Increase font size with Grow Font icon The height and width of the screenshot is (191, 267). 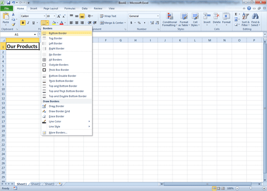click(x=59, y=16)
